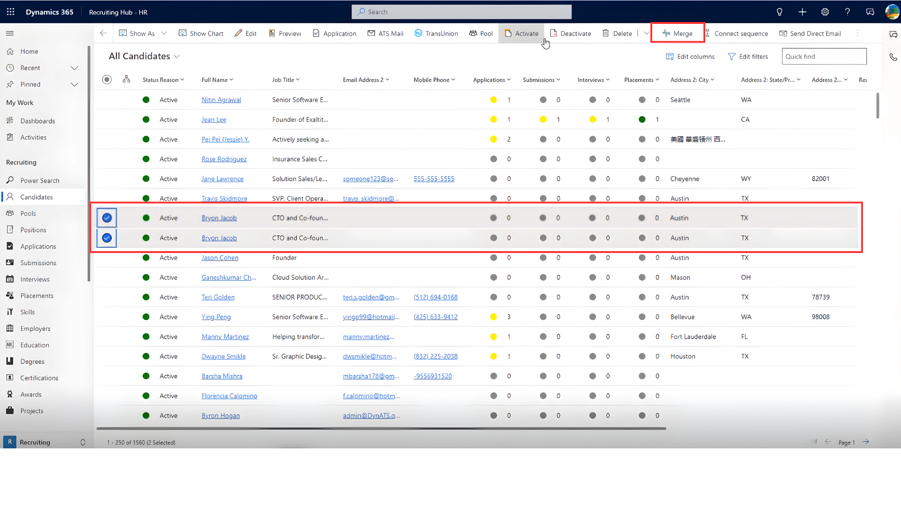Open Pools in navigation
Image resolution: width=901 pixels, height=506 pixels.
pyautogui.click(x=28, y=213)
